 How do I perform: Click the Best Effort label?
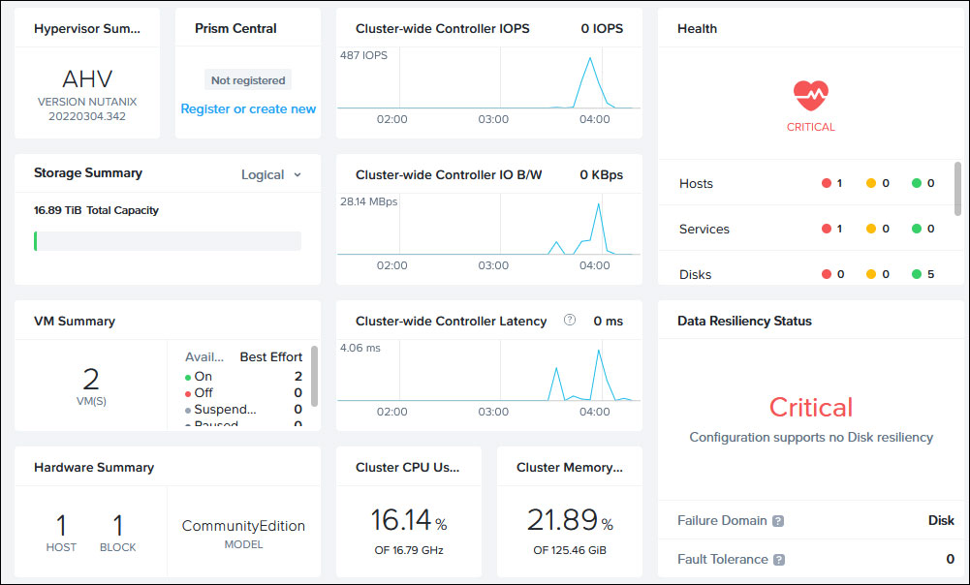tap(271, 356)
